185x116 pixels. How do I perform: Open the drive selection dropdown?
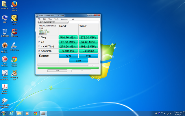pyautogui.click(x=53, y=22)
